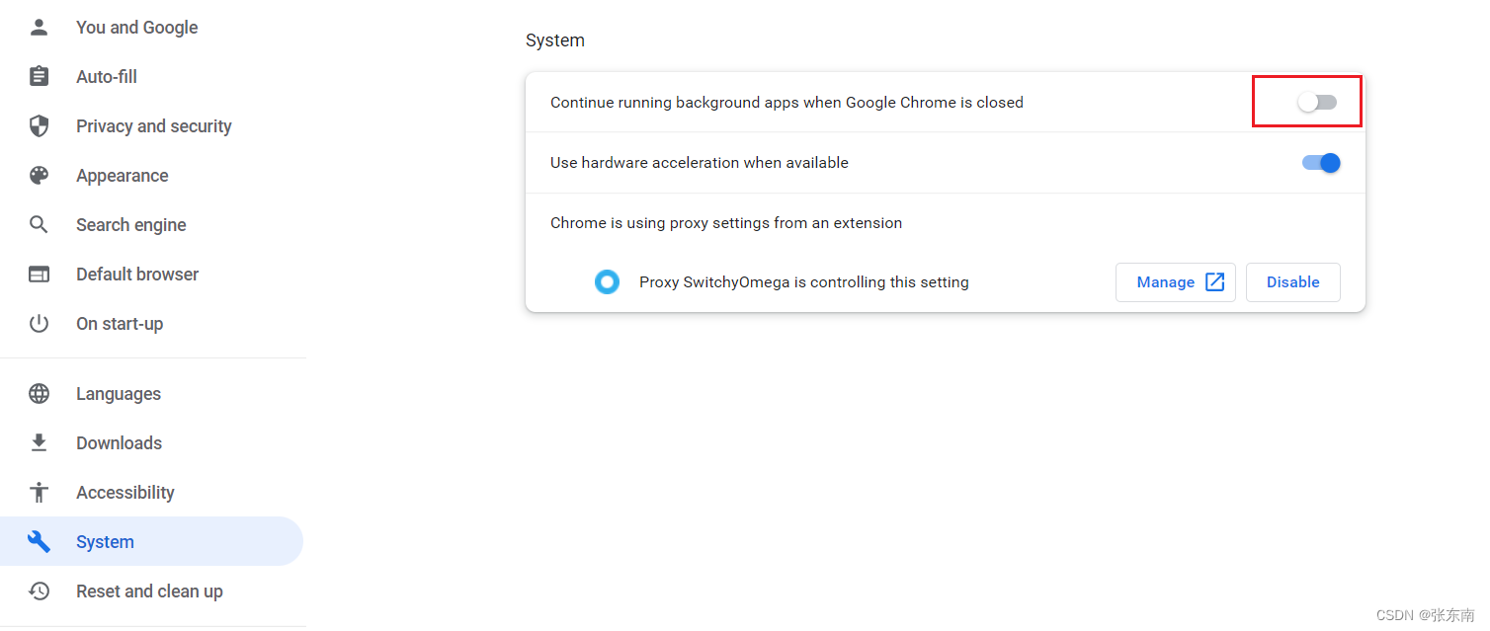Image resolution: width=1490 pixels, height=631 pixels.
Task: Open the Privacy and security shield icon
Action: click(39, 126)
